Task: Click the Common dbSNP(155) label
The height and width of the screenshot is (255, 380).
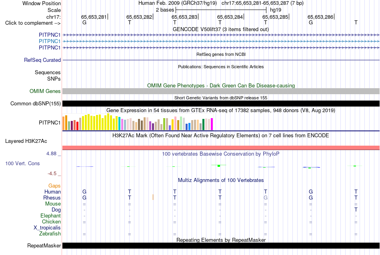Action: tap(35, 103)
